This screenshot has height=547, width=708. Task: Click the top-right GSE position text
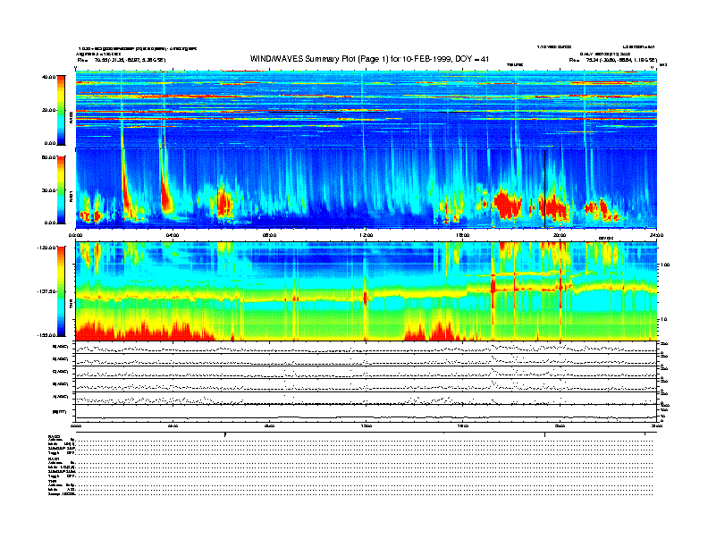(612, 60)
